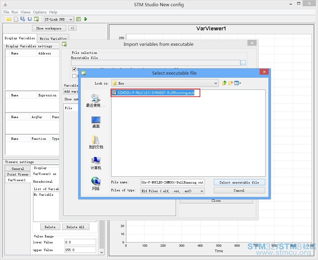The image size is (318, 260).
Task: Close the Import variables from executable dialog
Action: click(252, 43)
